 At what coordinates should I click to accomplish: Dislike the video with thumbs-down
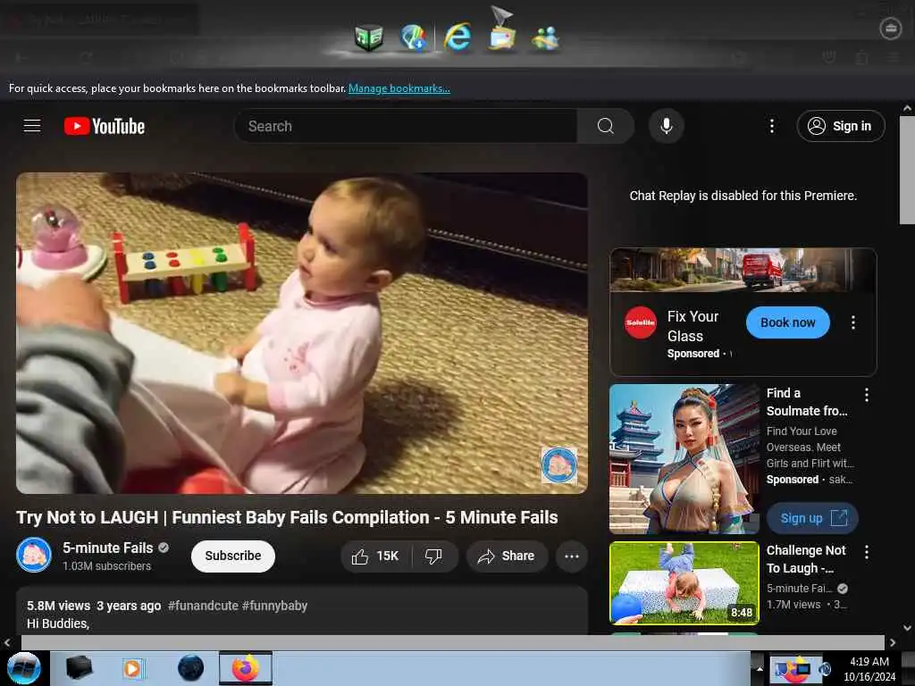point(433,556)
